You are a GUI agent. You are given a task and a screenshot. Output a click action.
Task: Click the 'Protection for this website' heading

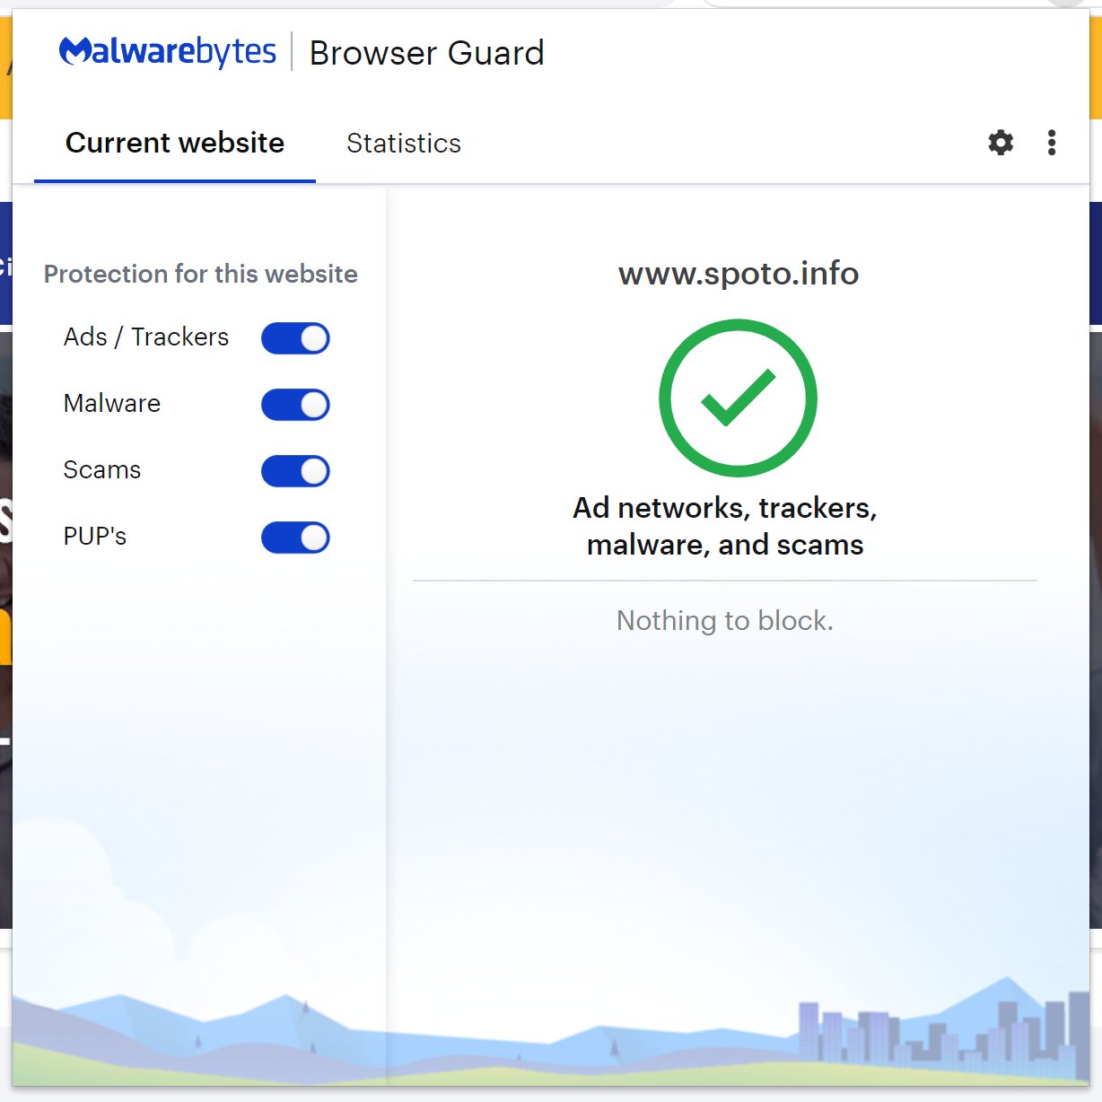pyautogui.click(x=201, y=275)
